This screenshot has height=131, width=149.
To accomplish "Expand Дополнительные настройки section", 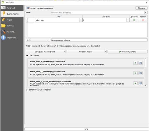I will coord(27,90).
